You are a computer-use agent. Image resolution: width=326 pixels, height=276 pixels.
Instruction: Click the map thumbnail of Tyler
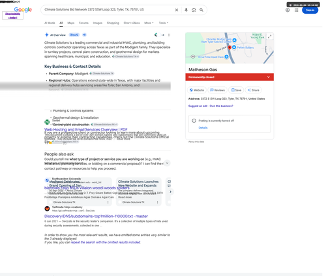230,48
